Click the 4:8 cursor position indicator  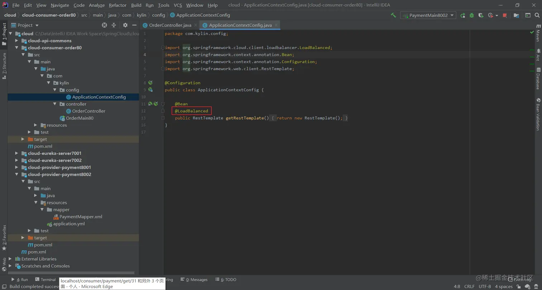click(457, 286)
